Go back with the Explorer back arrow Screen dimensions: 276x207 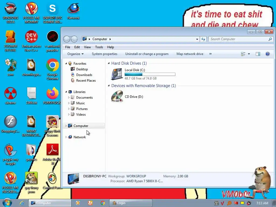pyautogui.click(x=67, y=39)
